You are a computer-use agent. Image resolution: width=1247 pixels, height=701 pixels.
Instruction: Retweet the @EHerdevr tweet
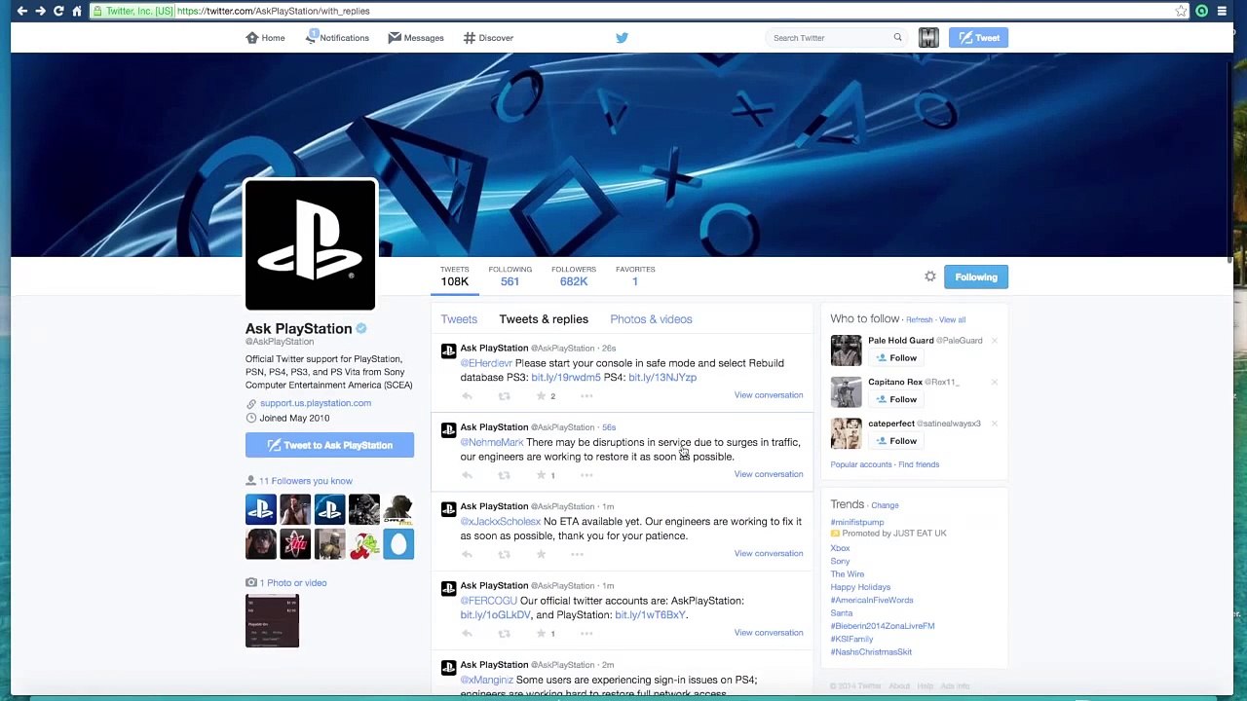pyautogui.click(x=504, y=396)
